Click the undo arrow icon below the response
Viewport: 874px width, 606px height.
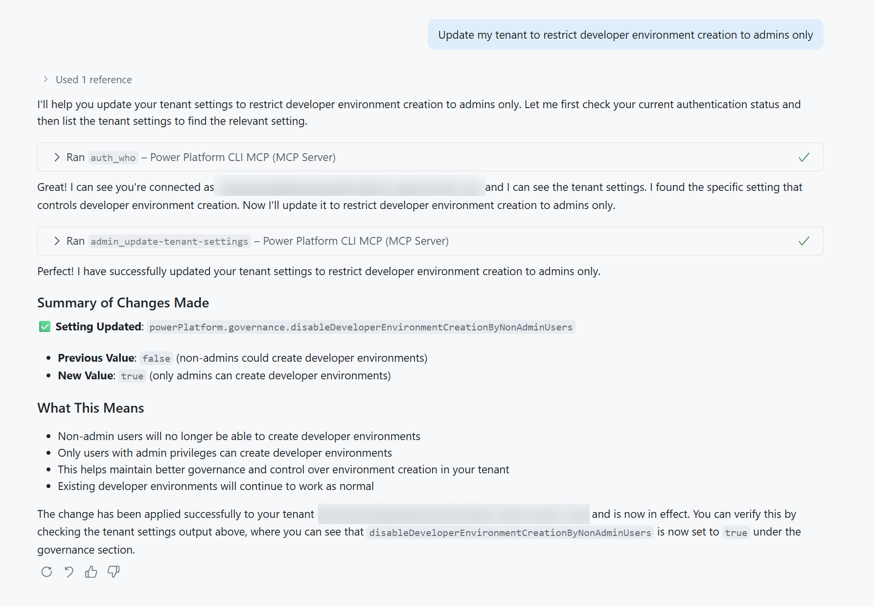69,572
